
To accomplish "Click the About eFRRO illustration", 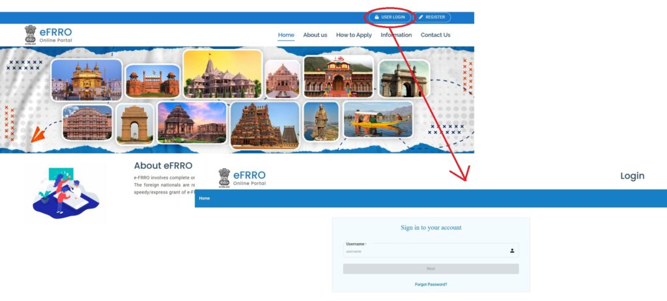I will (x=66, y=192).
